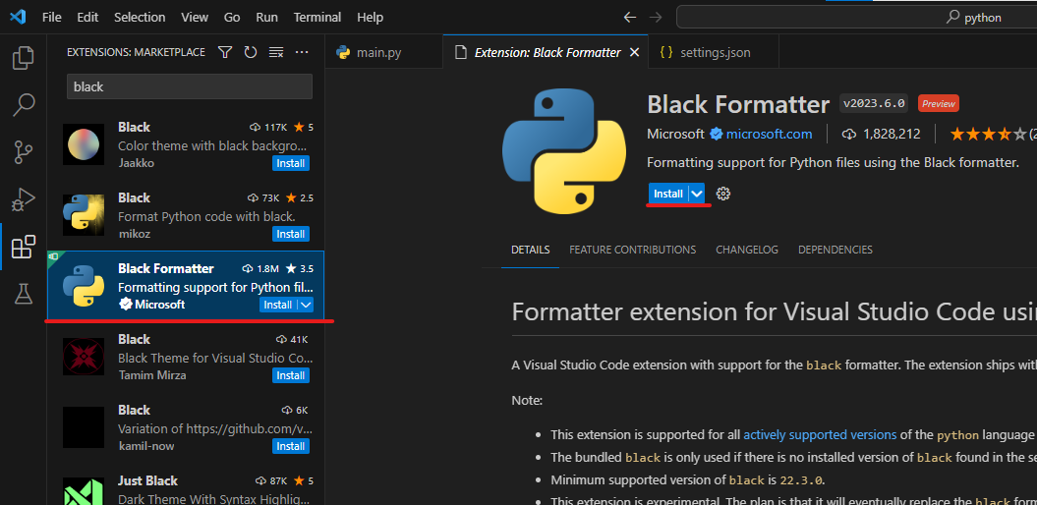Install Black Formatter from list row
The image size is (1037, 505).
click(x=278, y=305)
